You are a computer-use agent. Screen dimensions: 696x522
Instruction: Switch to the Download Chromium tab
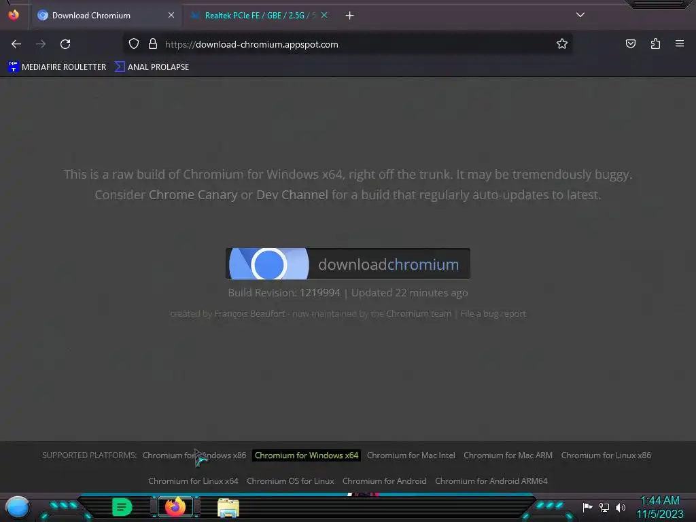(105, 16)
